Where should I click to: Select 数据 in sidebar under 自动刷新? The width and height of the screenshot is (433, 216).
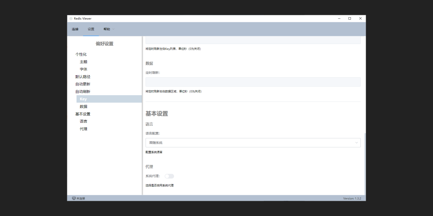point(83,107)
